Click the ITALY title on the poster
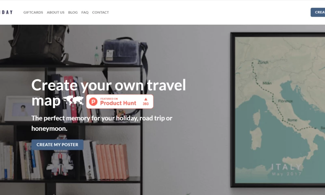This screenshot has height=195, width=325. (287, 167)
